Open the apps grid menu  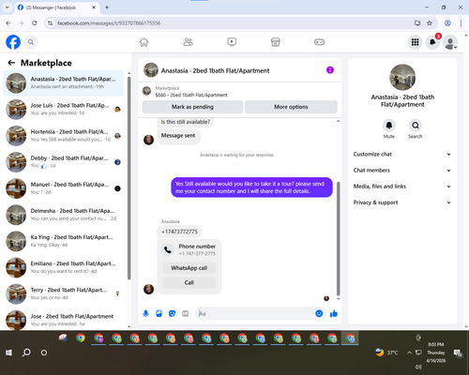(415, 42)
